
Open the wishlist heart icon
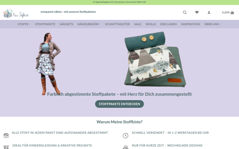click(x=197, y=12)
